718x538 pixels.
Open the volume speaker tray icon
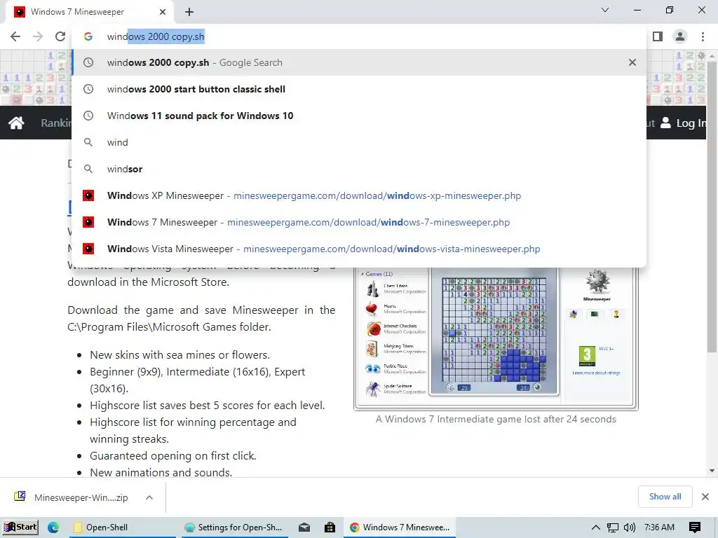pos(630,527)
